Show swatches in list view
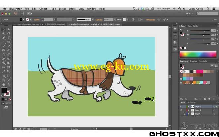 click(x=212, y=66)
